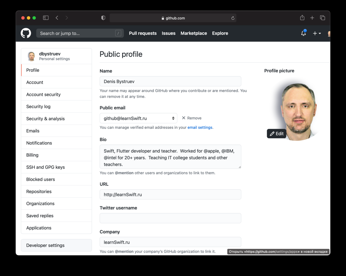Follow the email settings link
Screen dimensions: 346x276
point(200,127)
